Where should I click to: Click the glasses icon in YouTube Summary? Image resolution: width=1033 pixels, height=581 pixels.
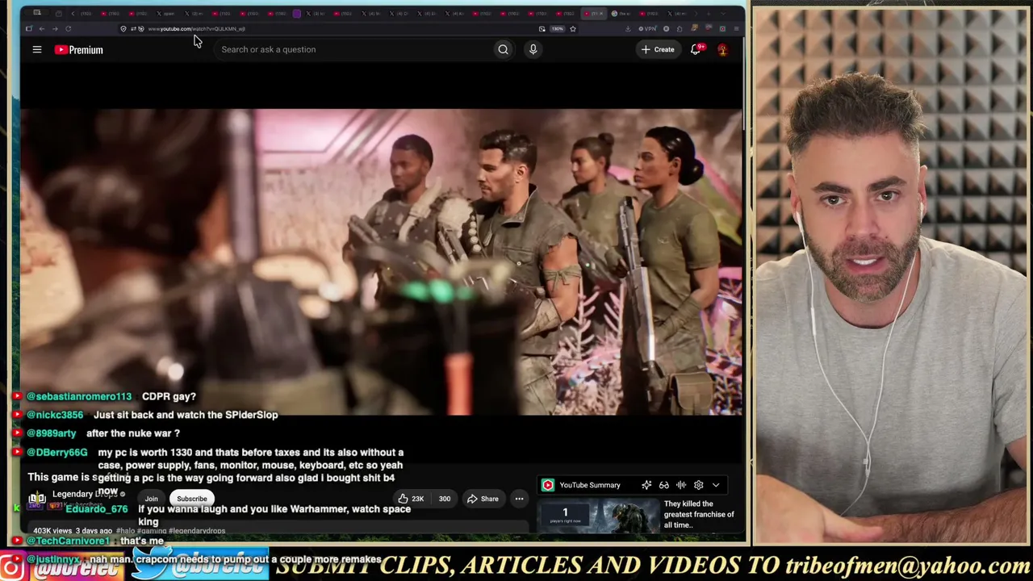tap(664, 485)
